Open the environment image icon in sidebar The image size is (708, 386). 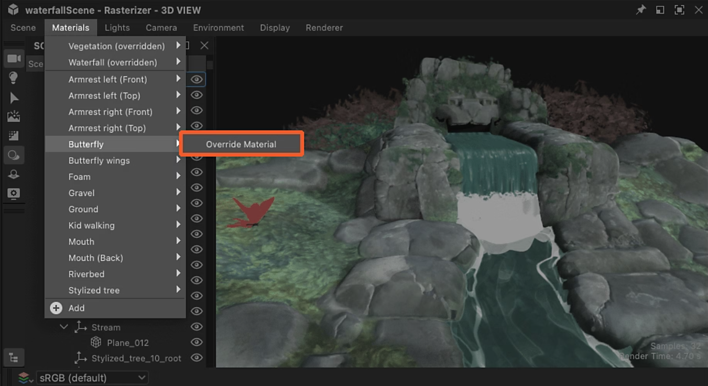pos(14,117)
